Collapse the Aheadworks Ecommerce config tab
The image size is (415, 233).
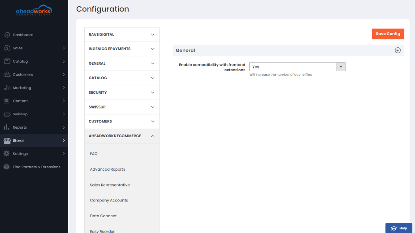122,136
